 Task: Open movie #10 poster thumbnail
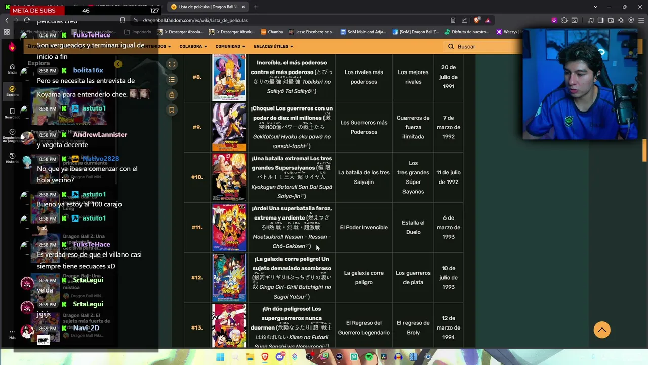coord(229,177)
